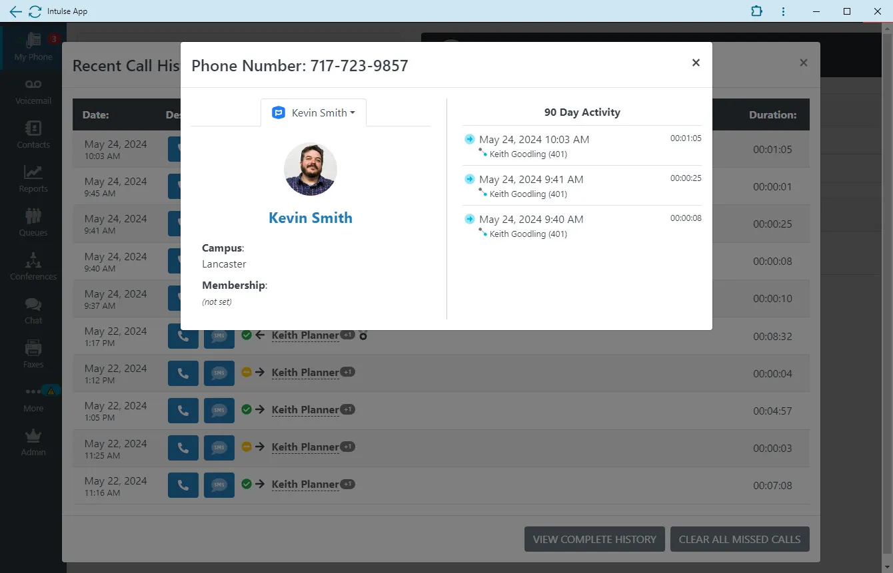The image size is (893, 573).
Task: Click Kevin Smith's profile photo
Action: [310, 169]
